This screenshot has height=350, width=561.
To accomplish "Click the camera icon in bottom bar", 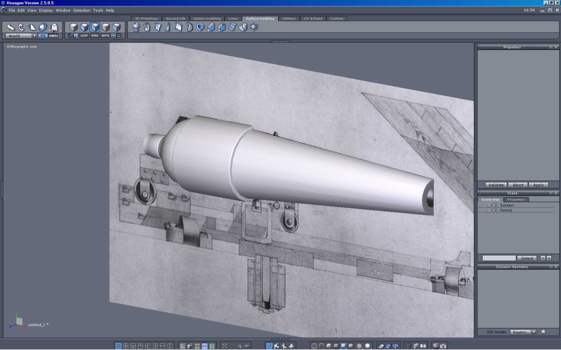I will (x=443, y=346).
